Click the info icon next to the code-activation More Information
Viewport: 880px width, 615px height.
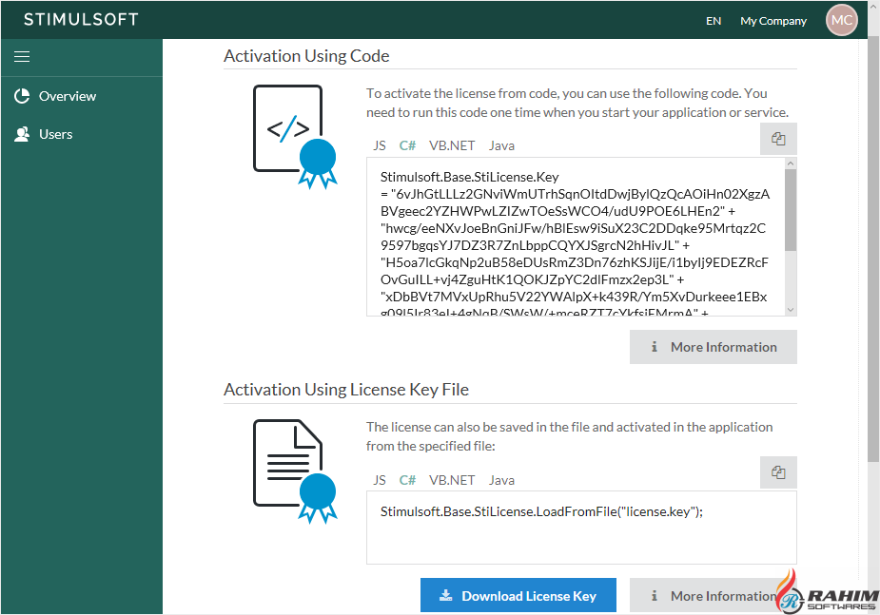(x=654, y=347)
